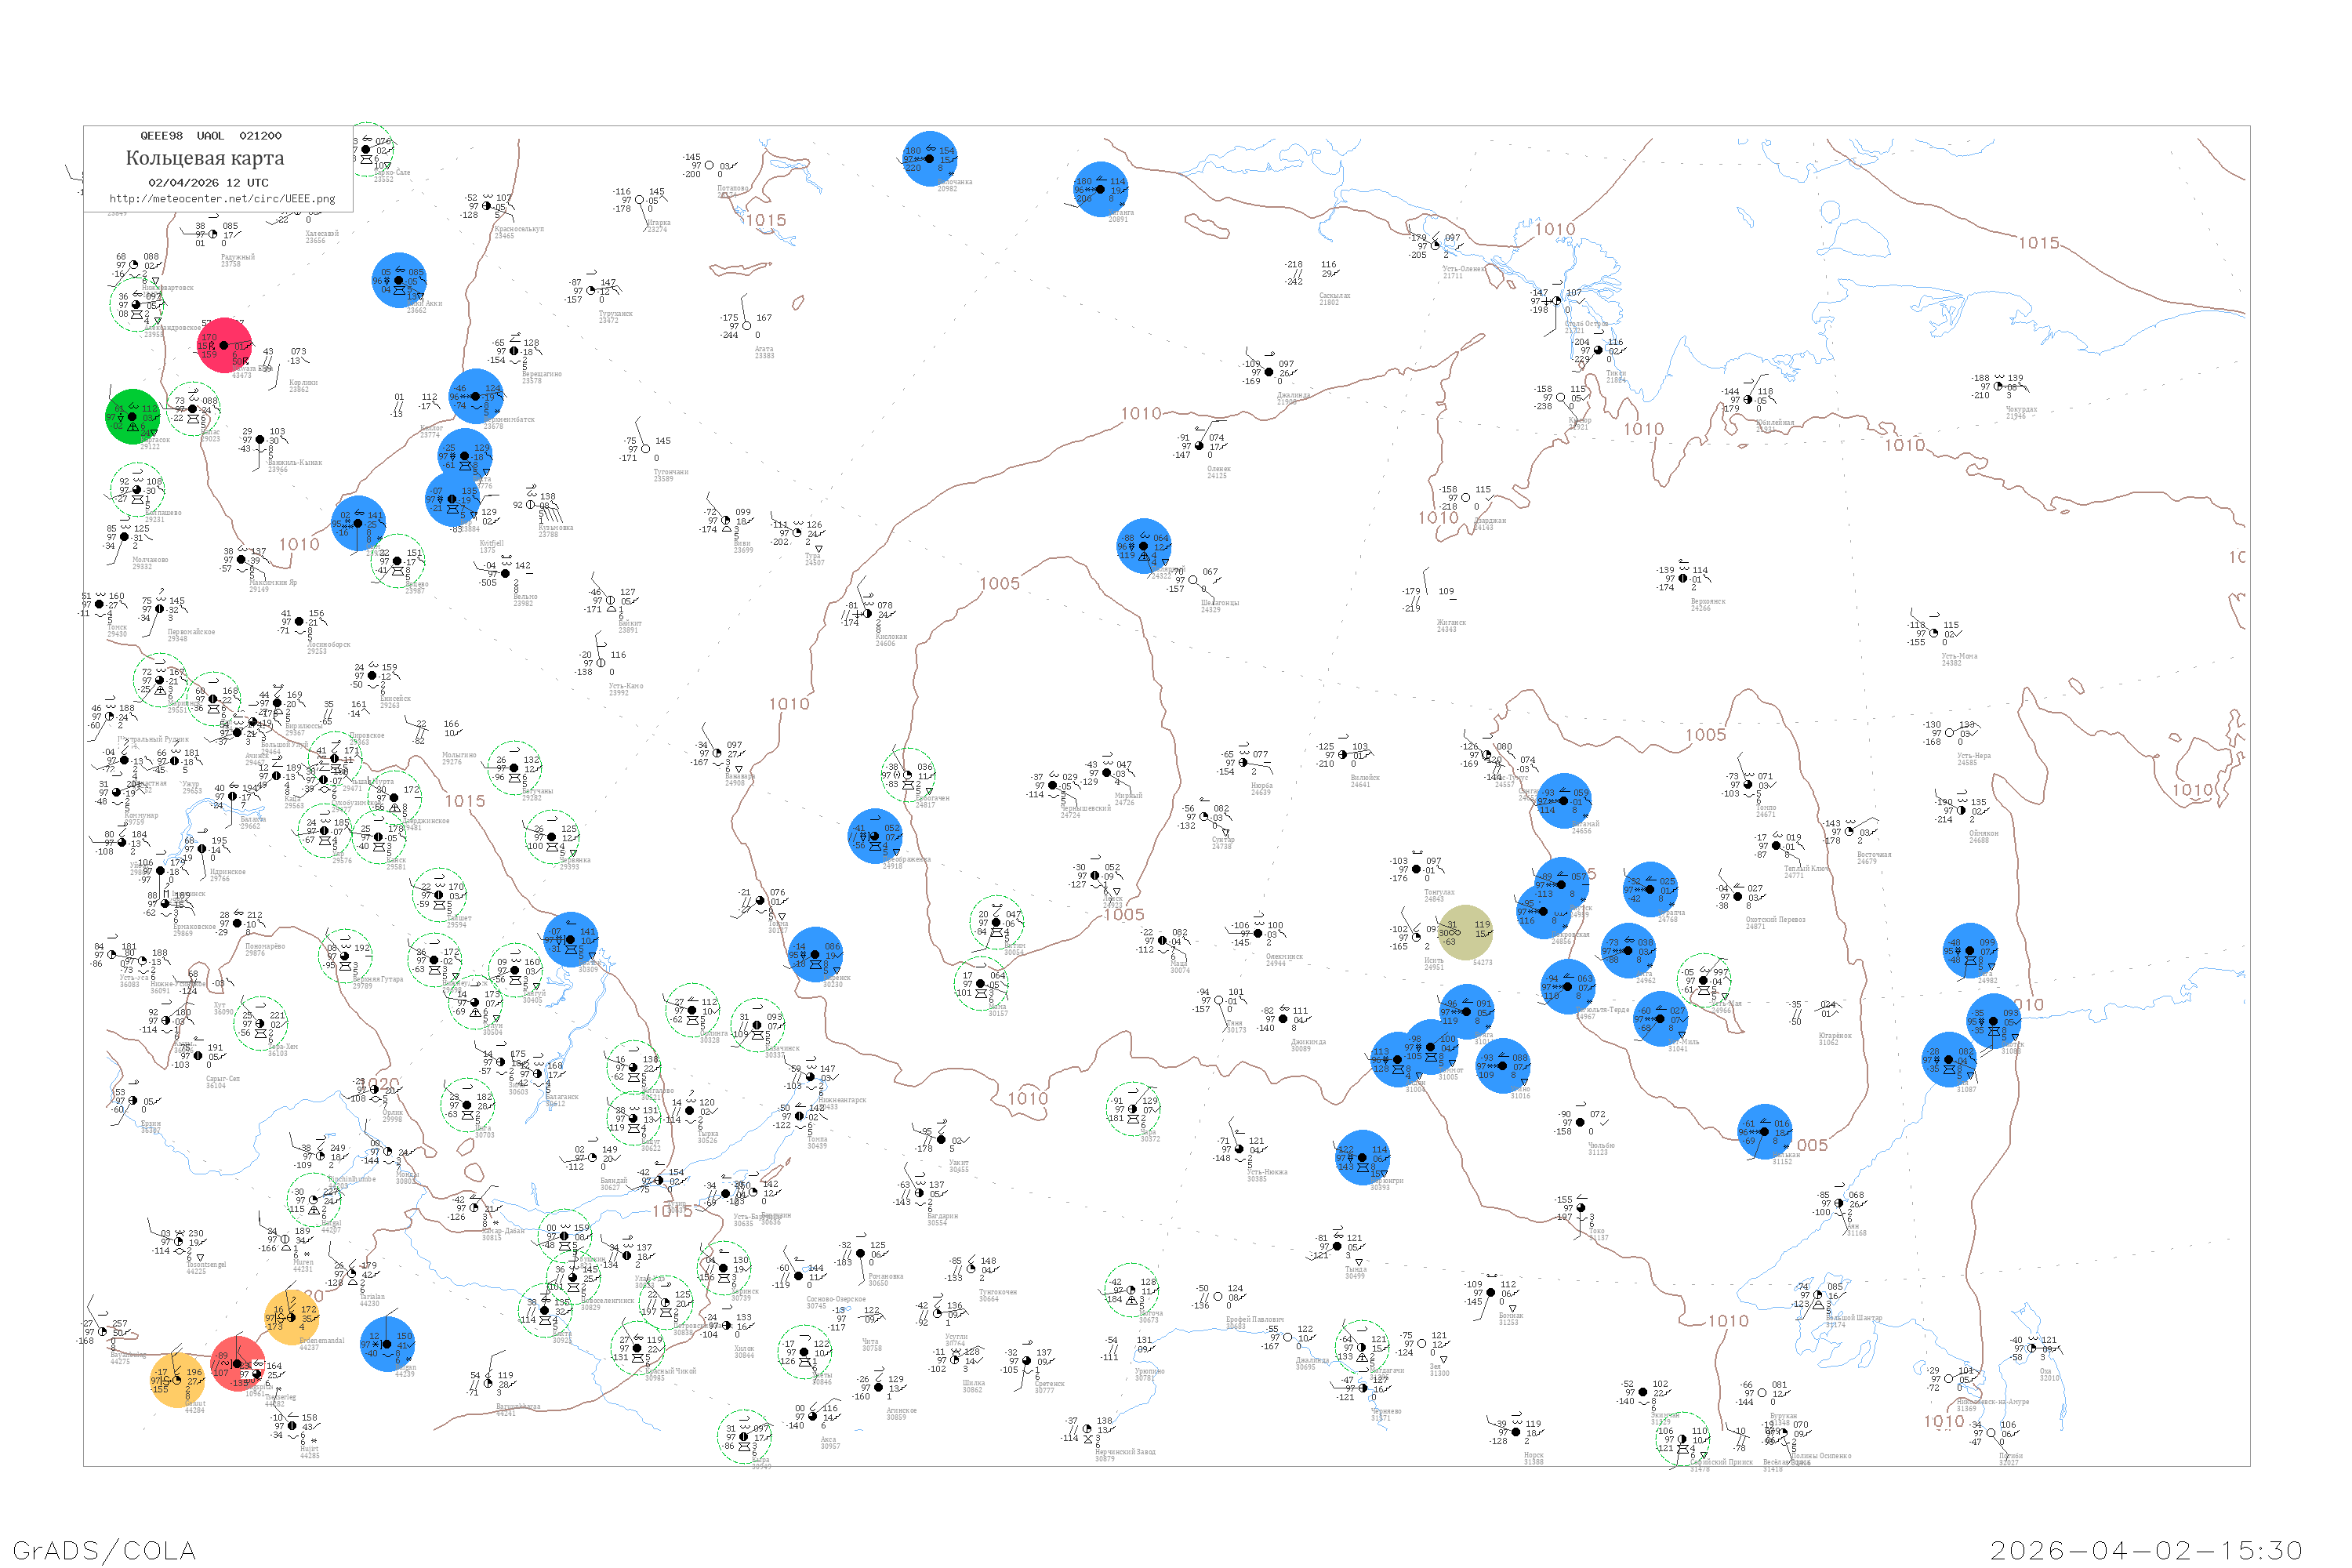Click the orange Erdenemandal station circle
The image size is (2352, 1568).
291,1317
